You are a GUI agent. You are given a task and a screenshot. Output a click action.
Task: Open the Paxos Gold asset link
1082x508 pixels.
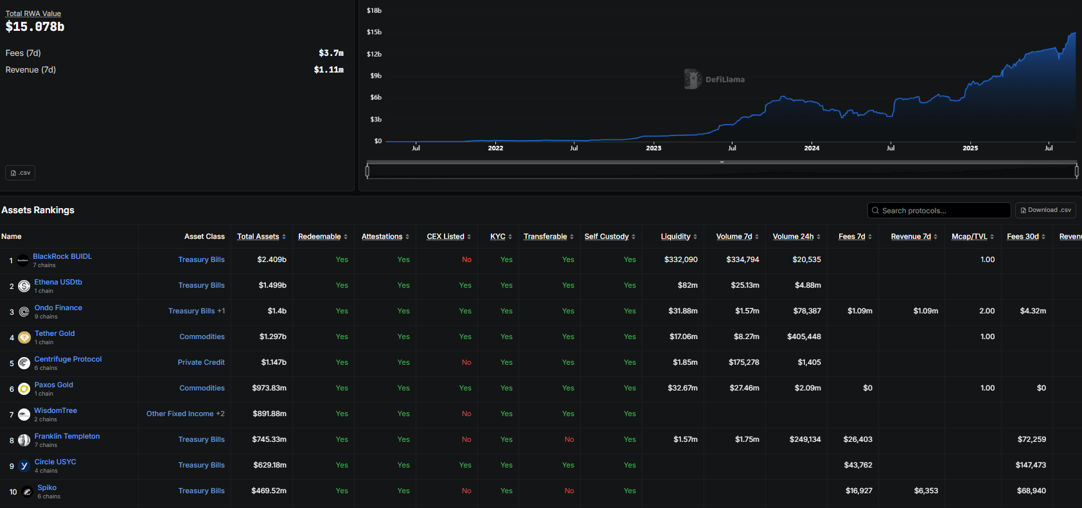[53, 385]
